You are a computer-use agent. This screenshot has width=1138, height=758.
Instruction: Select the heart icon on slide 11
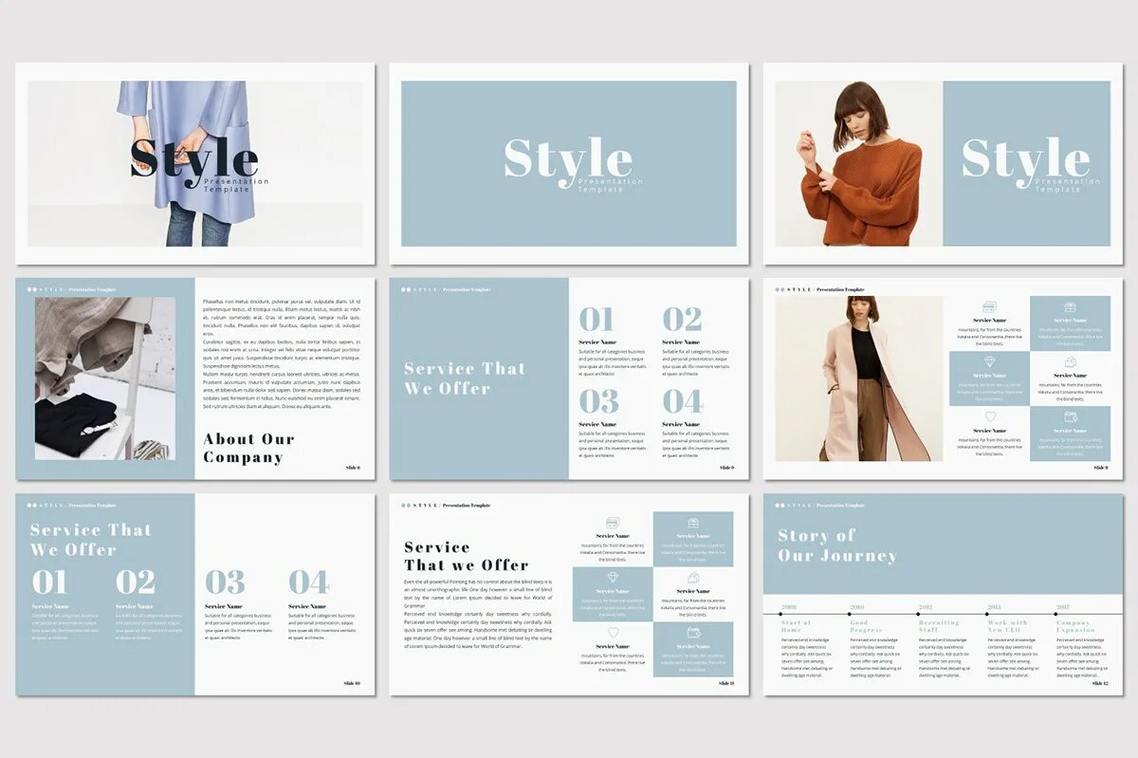(613, 632)
